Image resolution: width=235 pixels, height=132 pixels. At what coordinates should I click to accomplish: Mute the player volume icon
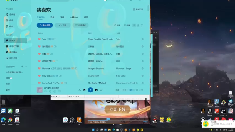(101, 90)
